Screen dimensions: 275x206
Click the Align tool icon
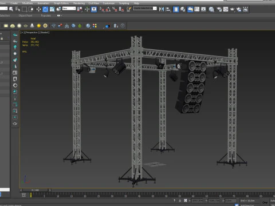coord(168,9)
